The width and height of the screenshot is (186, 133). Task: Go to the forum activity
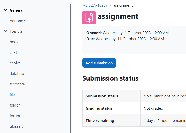click(x=15, y=116)
